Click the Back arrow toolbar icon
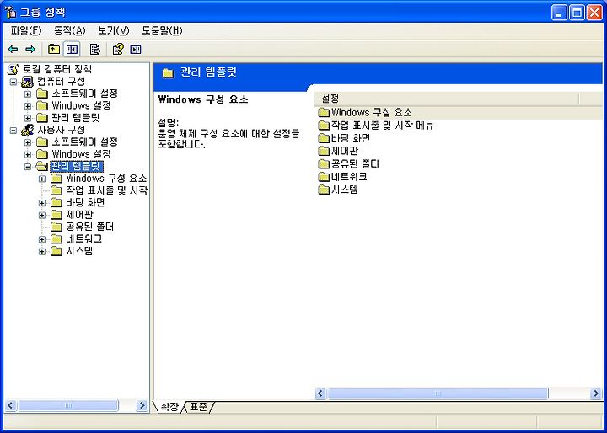Image resolution: width=607 pixels, height=433 pixels. [x=13, y=49]
